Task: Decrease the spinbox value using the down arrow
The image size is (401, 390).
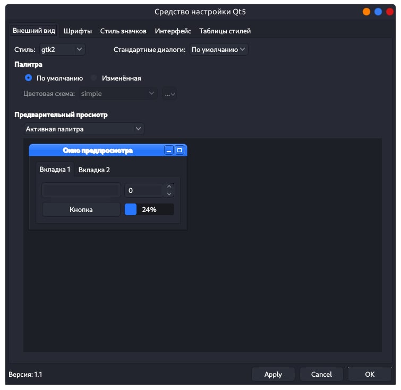Action: click(169, 194)
